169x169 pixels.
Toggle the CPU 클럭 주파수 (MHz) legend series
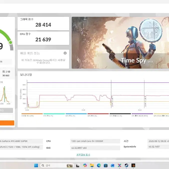pos(142,115)
